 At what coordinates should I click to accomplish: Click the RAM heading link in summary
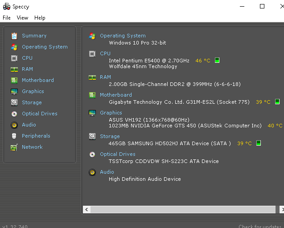[105, 77]
